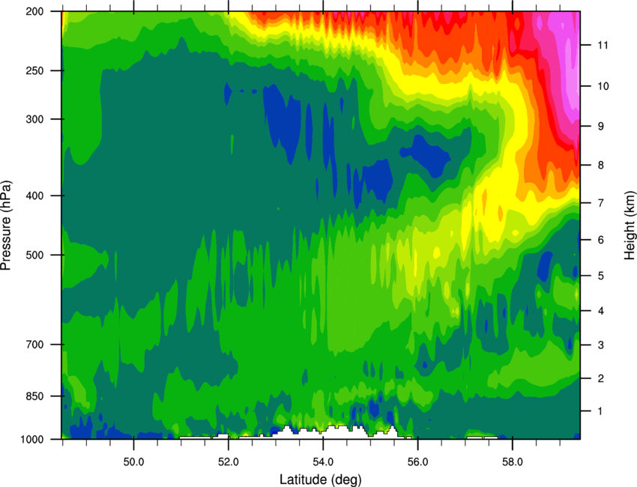The width and height of the screenshot is (637, 487).
Task: Click the 9 km height label
Action: pos(601,127)
